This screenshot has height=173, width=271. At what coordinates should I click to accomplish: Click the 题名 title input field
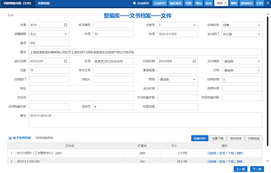146,52
